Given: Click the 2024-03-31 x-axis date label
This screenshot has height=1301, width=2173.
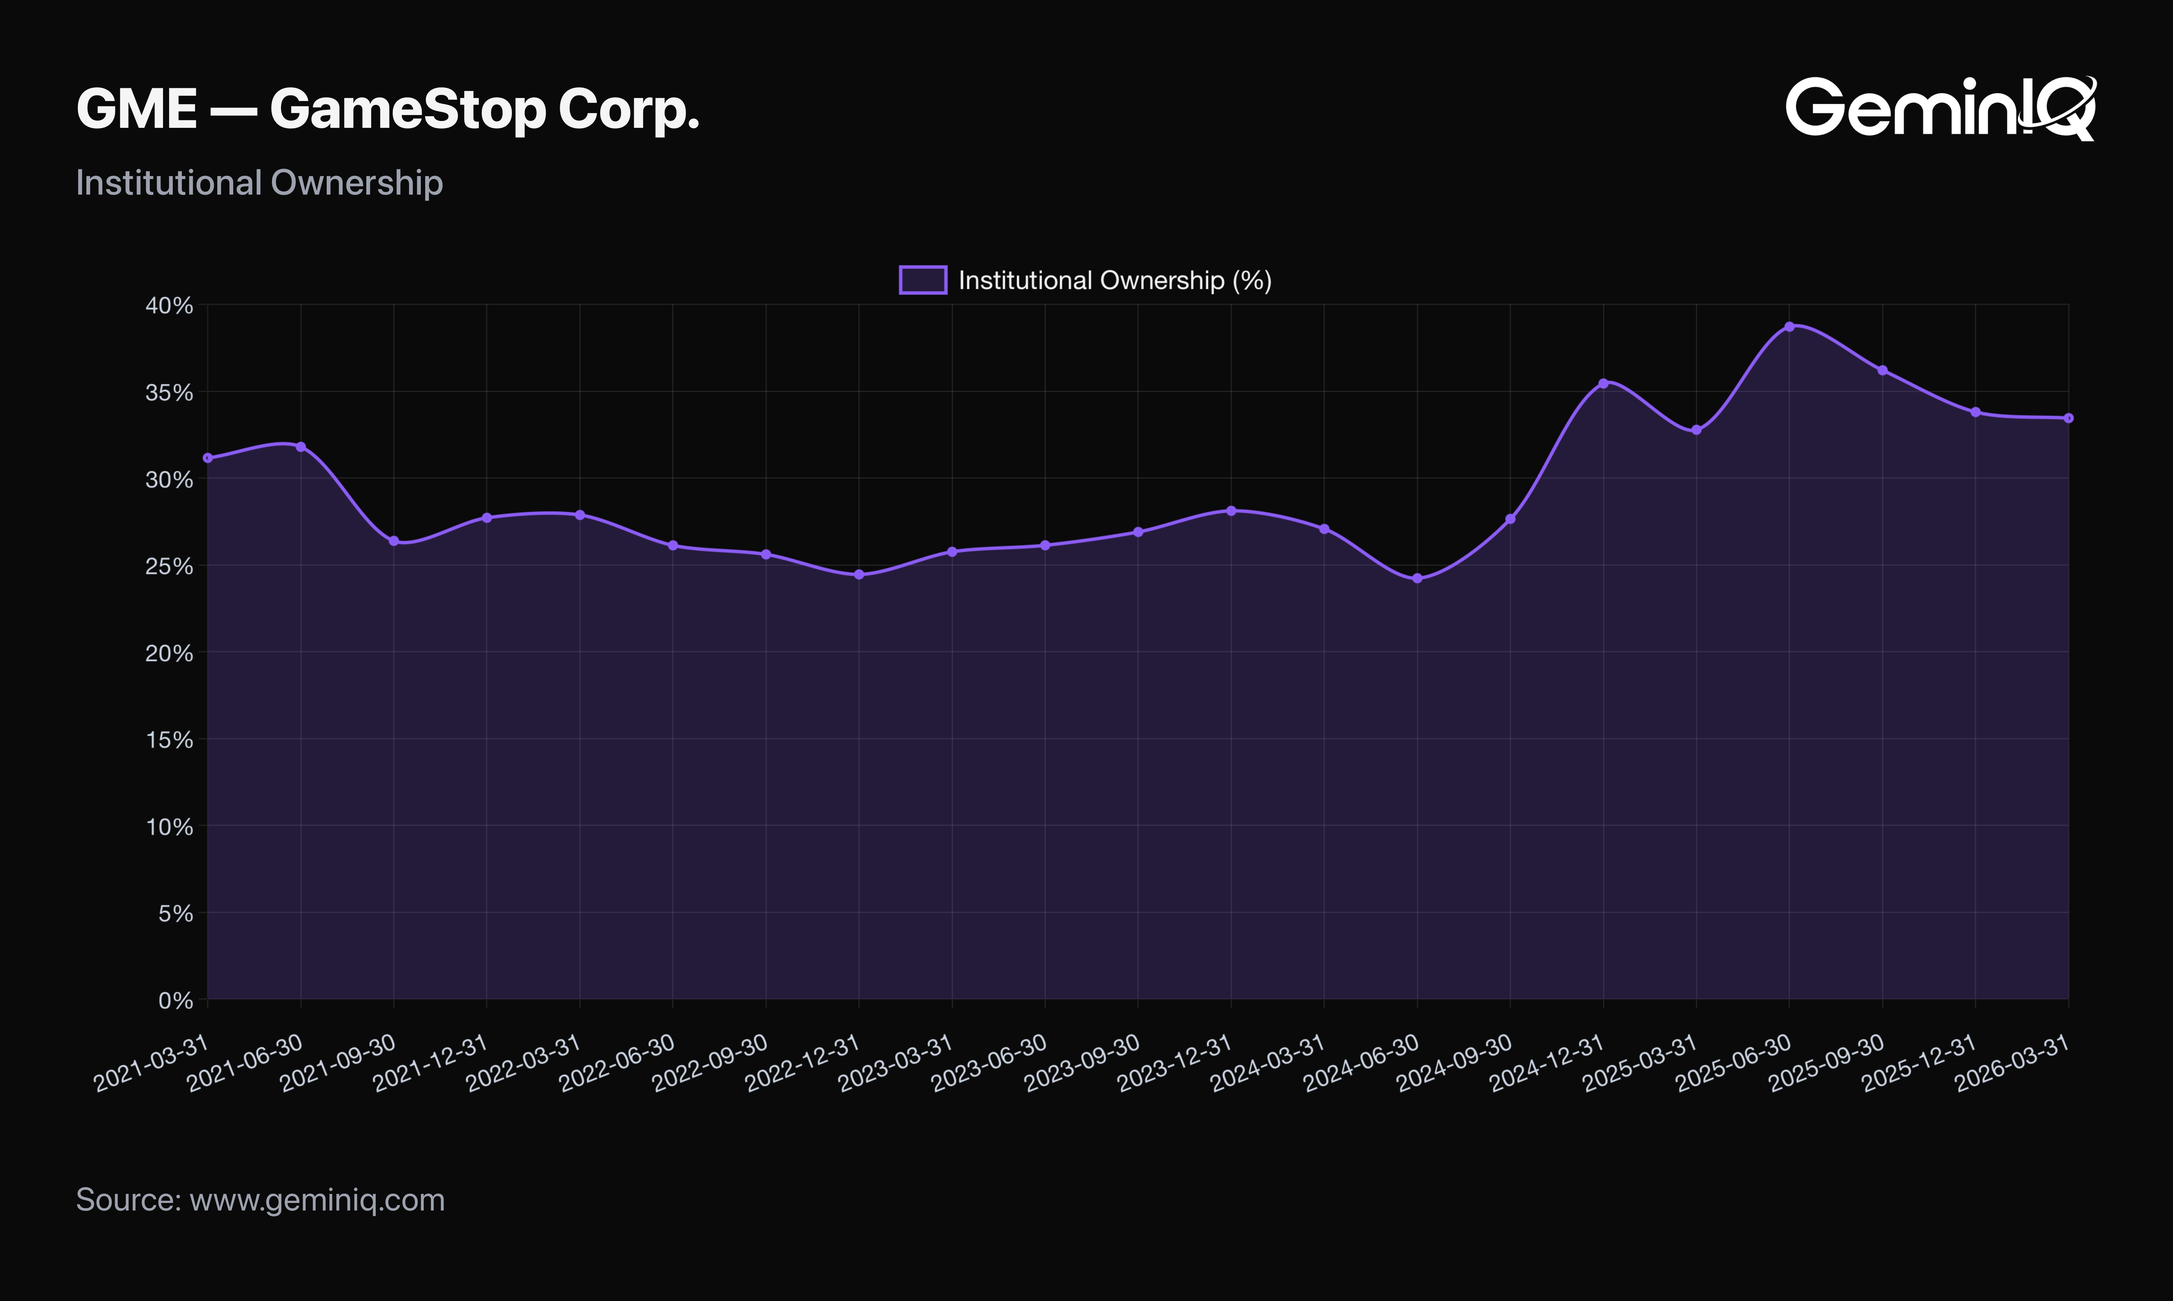Looking at the screenshot, I should [x=1268, y=1063].
